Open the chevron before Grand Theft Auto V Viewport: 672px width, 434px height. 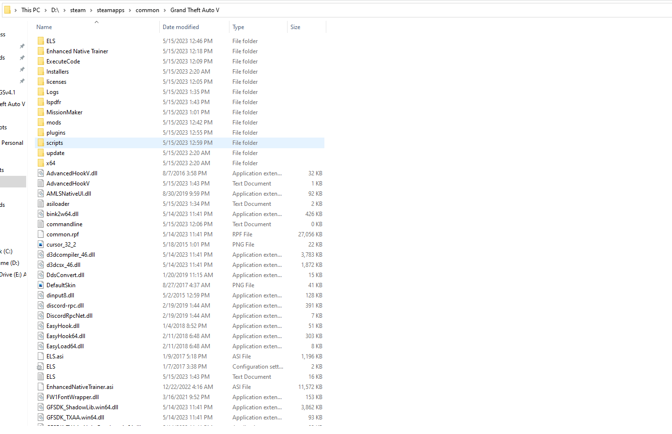tap(165, 10)
